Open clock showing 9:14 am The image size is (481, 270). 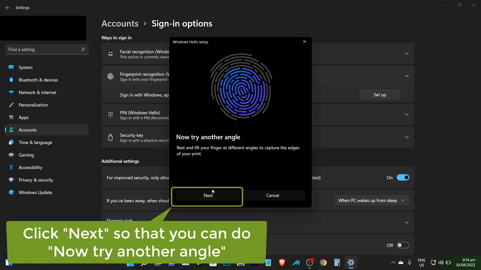coord(465,262)
